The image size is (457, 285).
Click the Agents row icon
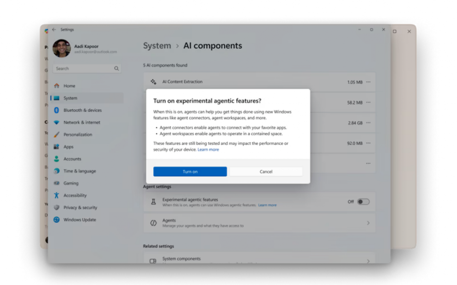(x=154, y=223)
